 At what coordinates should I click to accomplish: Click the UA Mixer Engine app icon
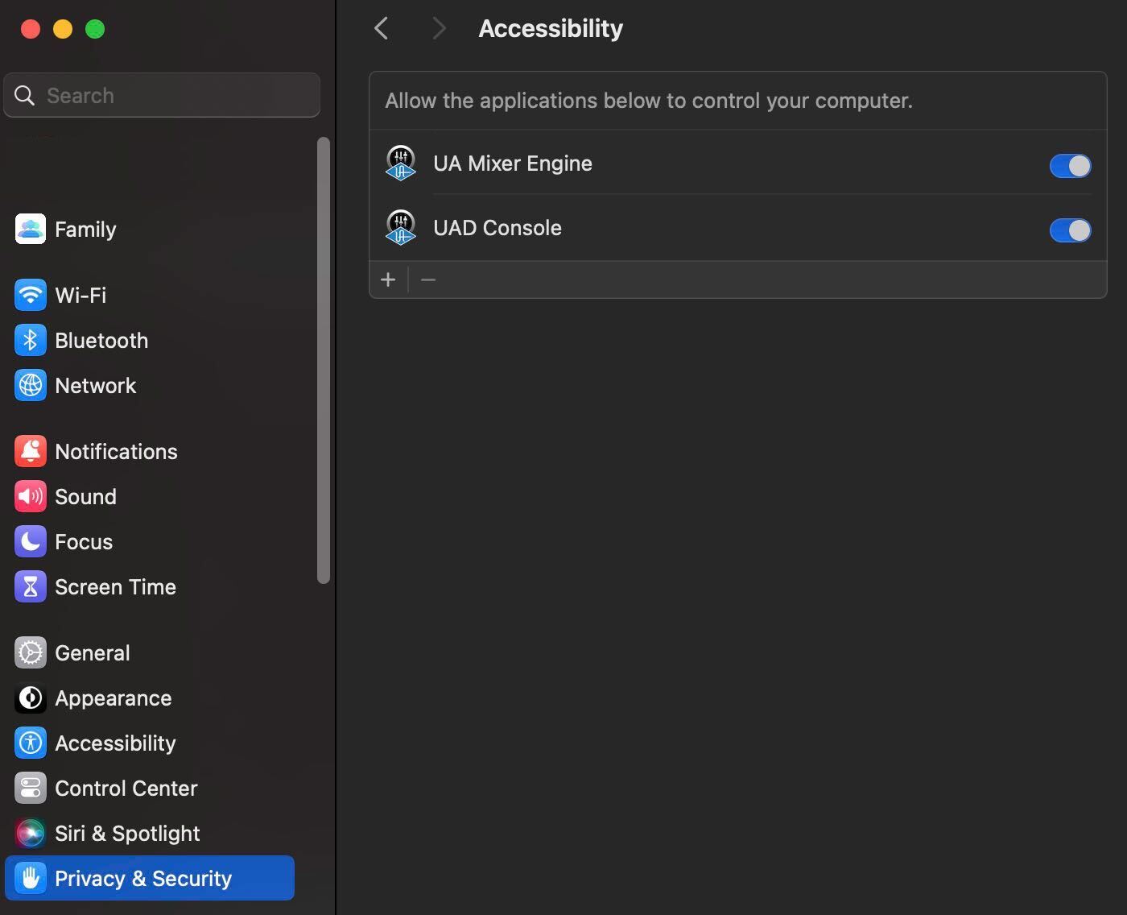click(x=400, y=163)
